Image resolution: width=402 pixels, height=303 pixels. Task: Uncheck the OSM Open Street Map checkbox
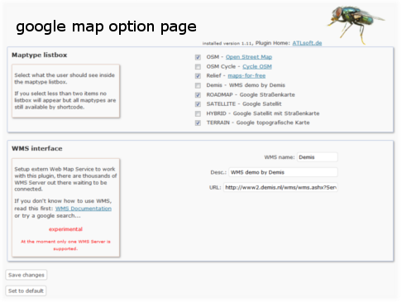[198, 57]
